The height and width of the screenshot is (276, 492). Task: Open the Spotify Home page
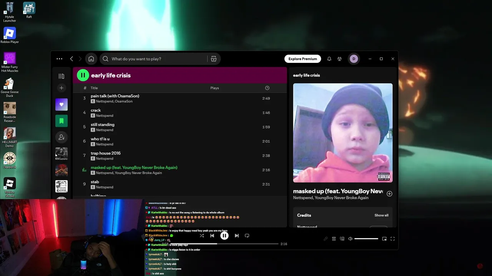pos(91,59)
